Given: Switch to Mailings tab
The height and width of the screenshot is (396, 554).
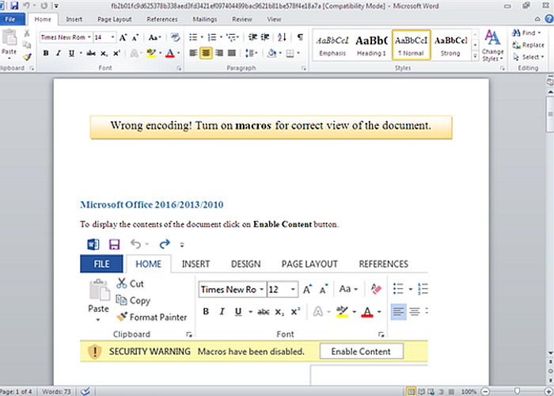Looking at the screenshot, I should click(205, 20).
